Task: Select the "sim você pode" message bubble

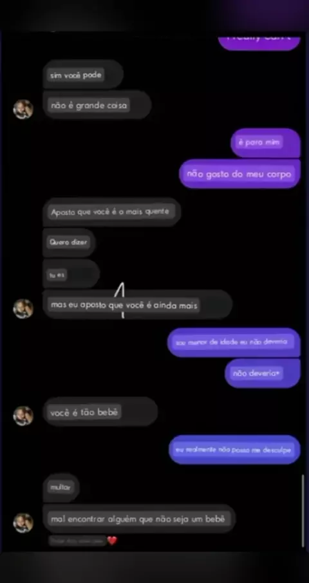Action: [83, 75]
